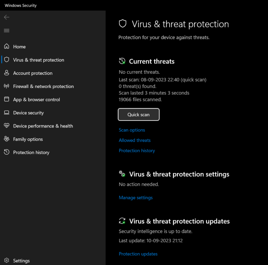Click the Family options people icon

pyautogui.click(x=7, y=139)
